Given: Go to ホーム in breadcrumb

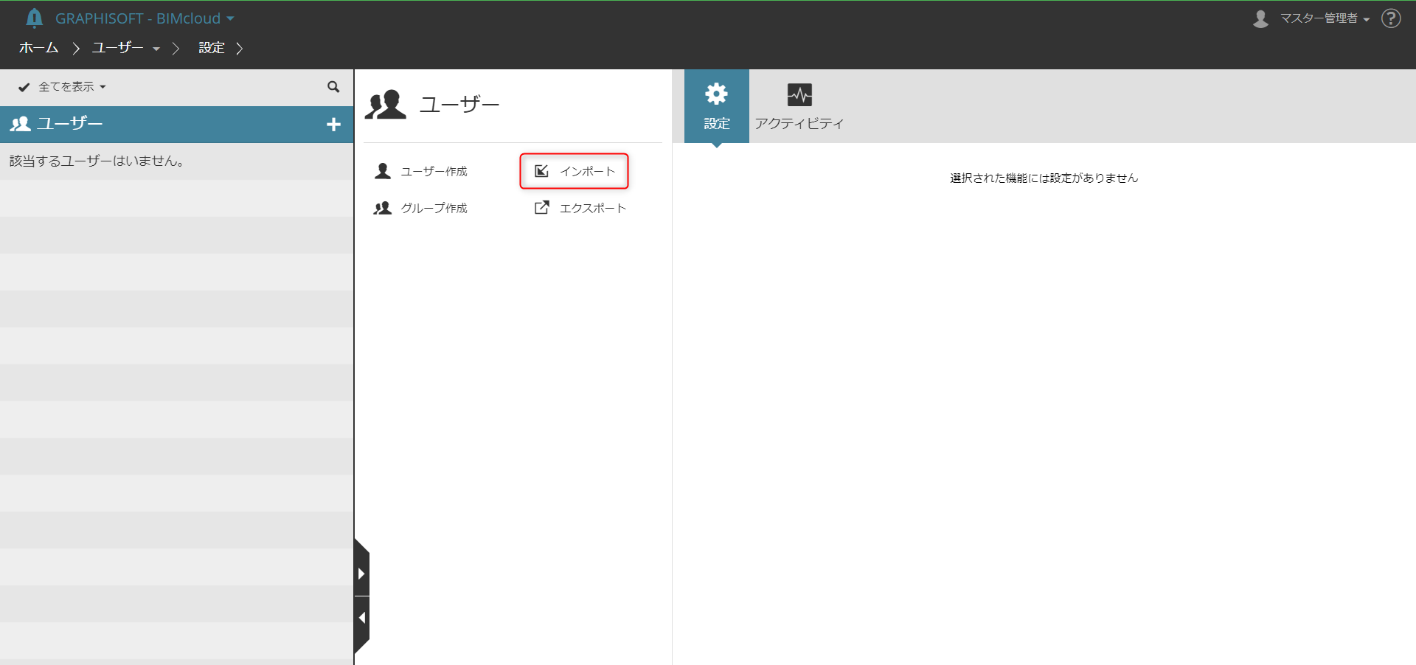Looking at the screenshot, I should click(38, 48).
